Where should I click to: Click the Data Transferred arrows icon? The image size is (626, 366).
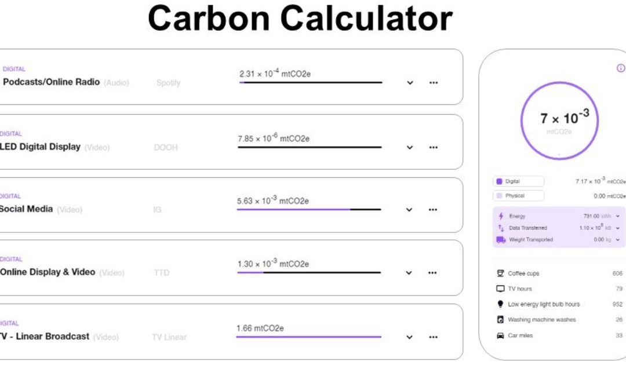(501, 228)
